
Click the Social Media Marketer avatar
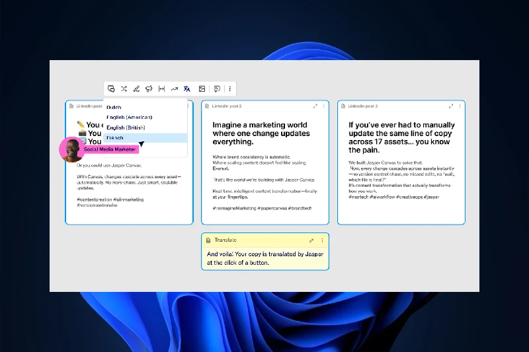71,149
